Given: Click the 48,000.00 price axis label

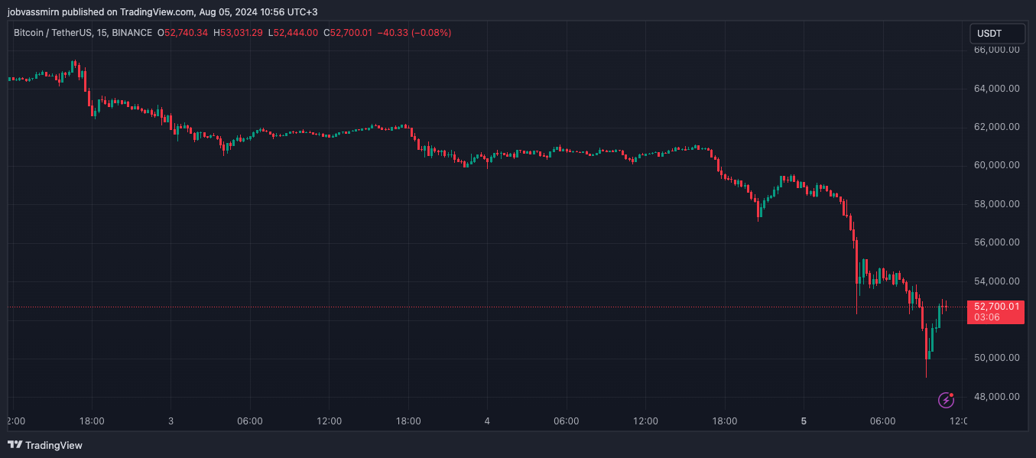Looking at the screenshot, I should click(996, 397).
